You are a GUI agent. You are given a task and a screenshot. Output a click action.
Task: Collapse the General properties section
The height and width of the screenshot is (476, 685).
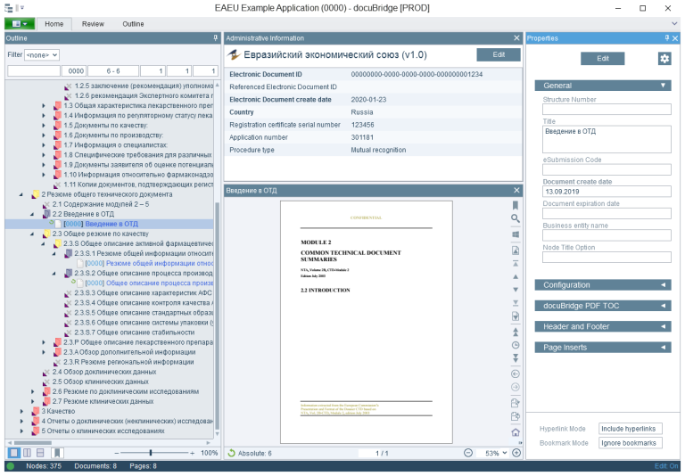(602, 86)
